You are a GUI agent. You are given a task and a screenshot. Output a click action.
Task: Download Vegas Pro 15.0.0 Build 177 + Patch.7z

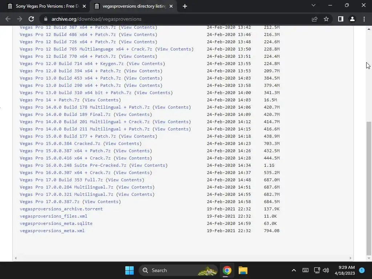click(68, 137)
